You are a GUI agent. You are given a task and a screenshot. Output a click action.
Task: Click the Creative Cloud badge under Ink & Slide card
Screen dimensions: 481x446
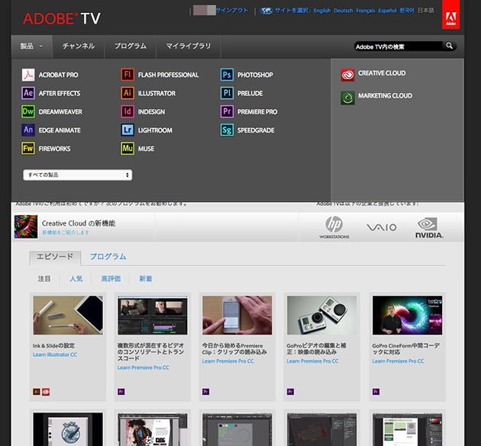tap(46, 392)
